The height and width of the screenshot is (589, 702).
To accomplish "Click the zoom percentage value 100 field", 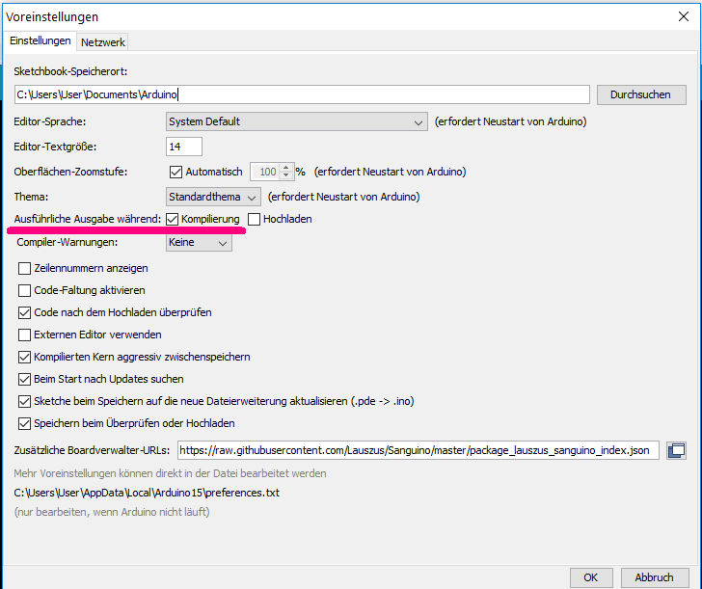I will point(265,172).
